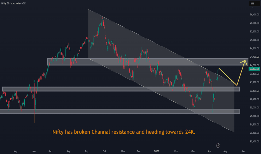
Task: Click the Feb label on the time axis
Action: (176, 151)
